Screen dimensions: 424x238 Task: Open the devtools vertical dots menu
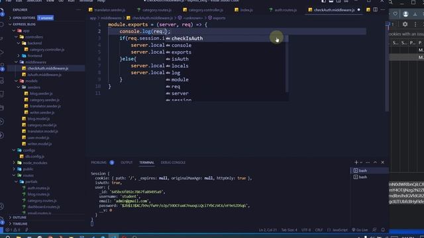coord(415,24)
